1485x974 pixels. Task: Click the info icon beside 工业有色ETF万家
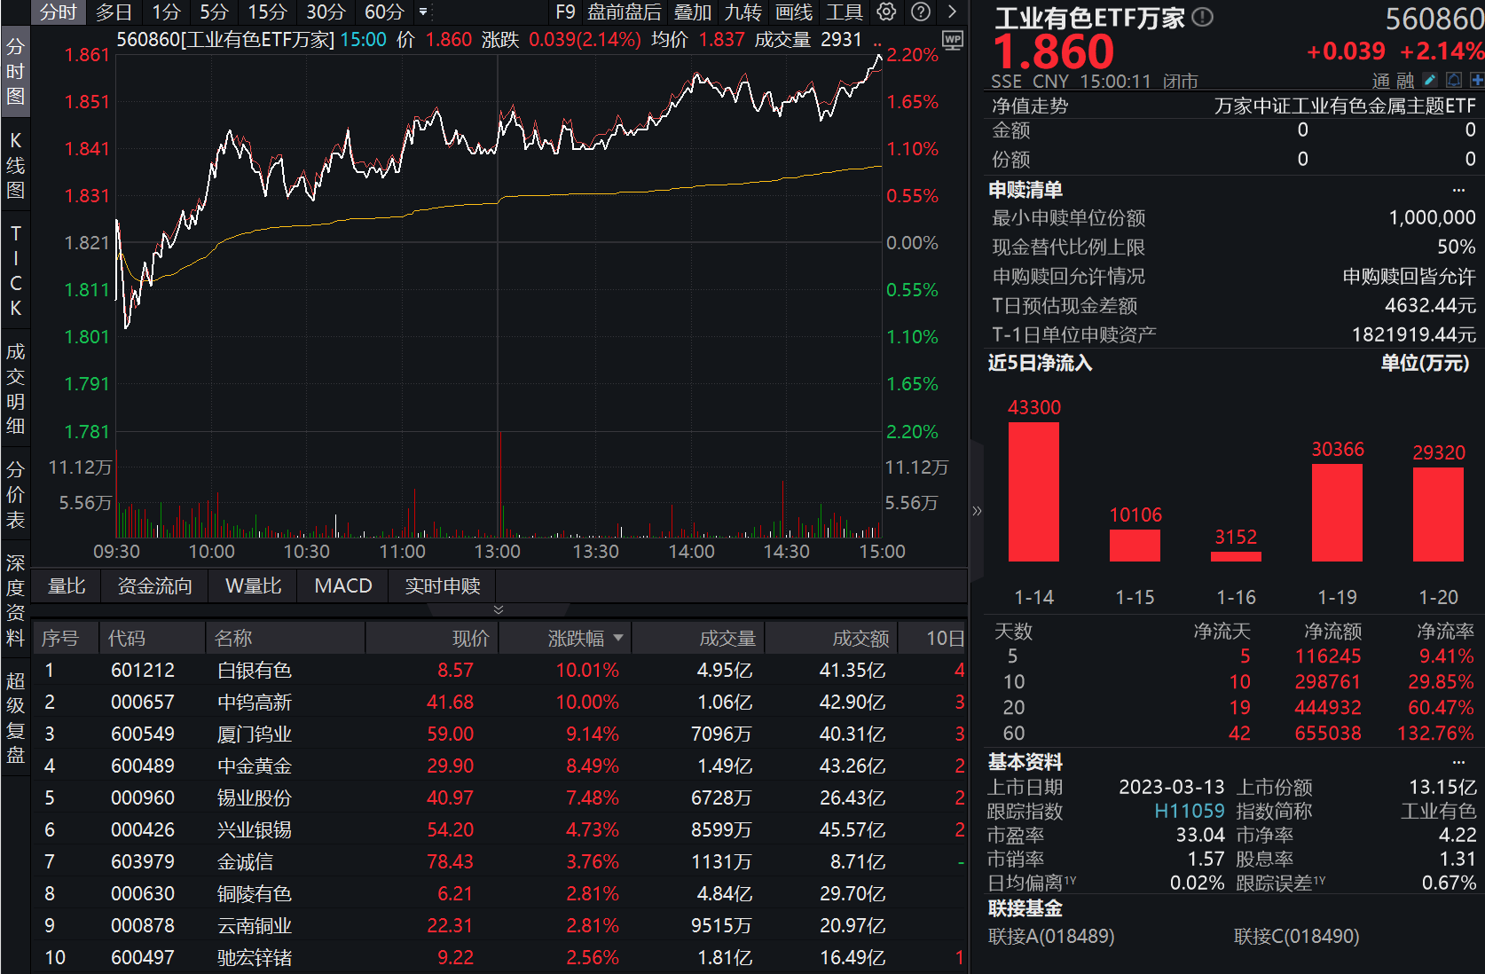click(1203, 17)
